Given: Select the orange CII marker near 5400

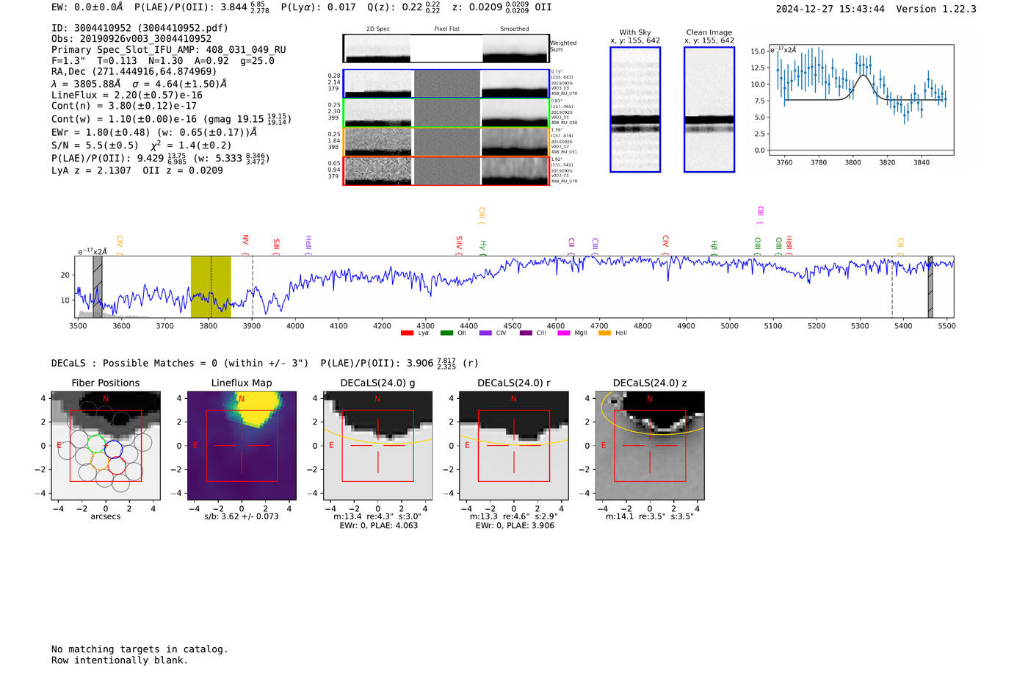Looking at the screenshot, I should pyautogui.click(x=901, y=246).
